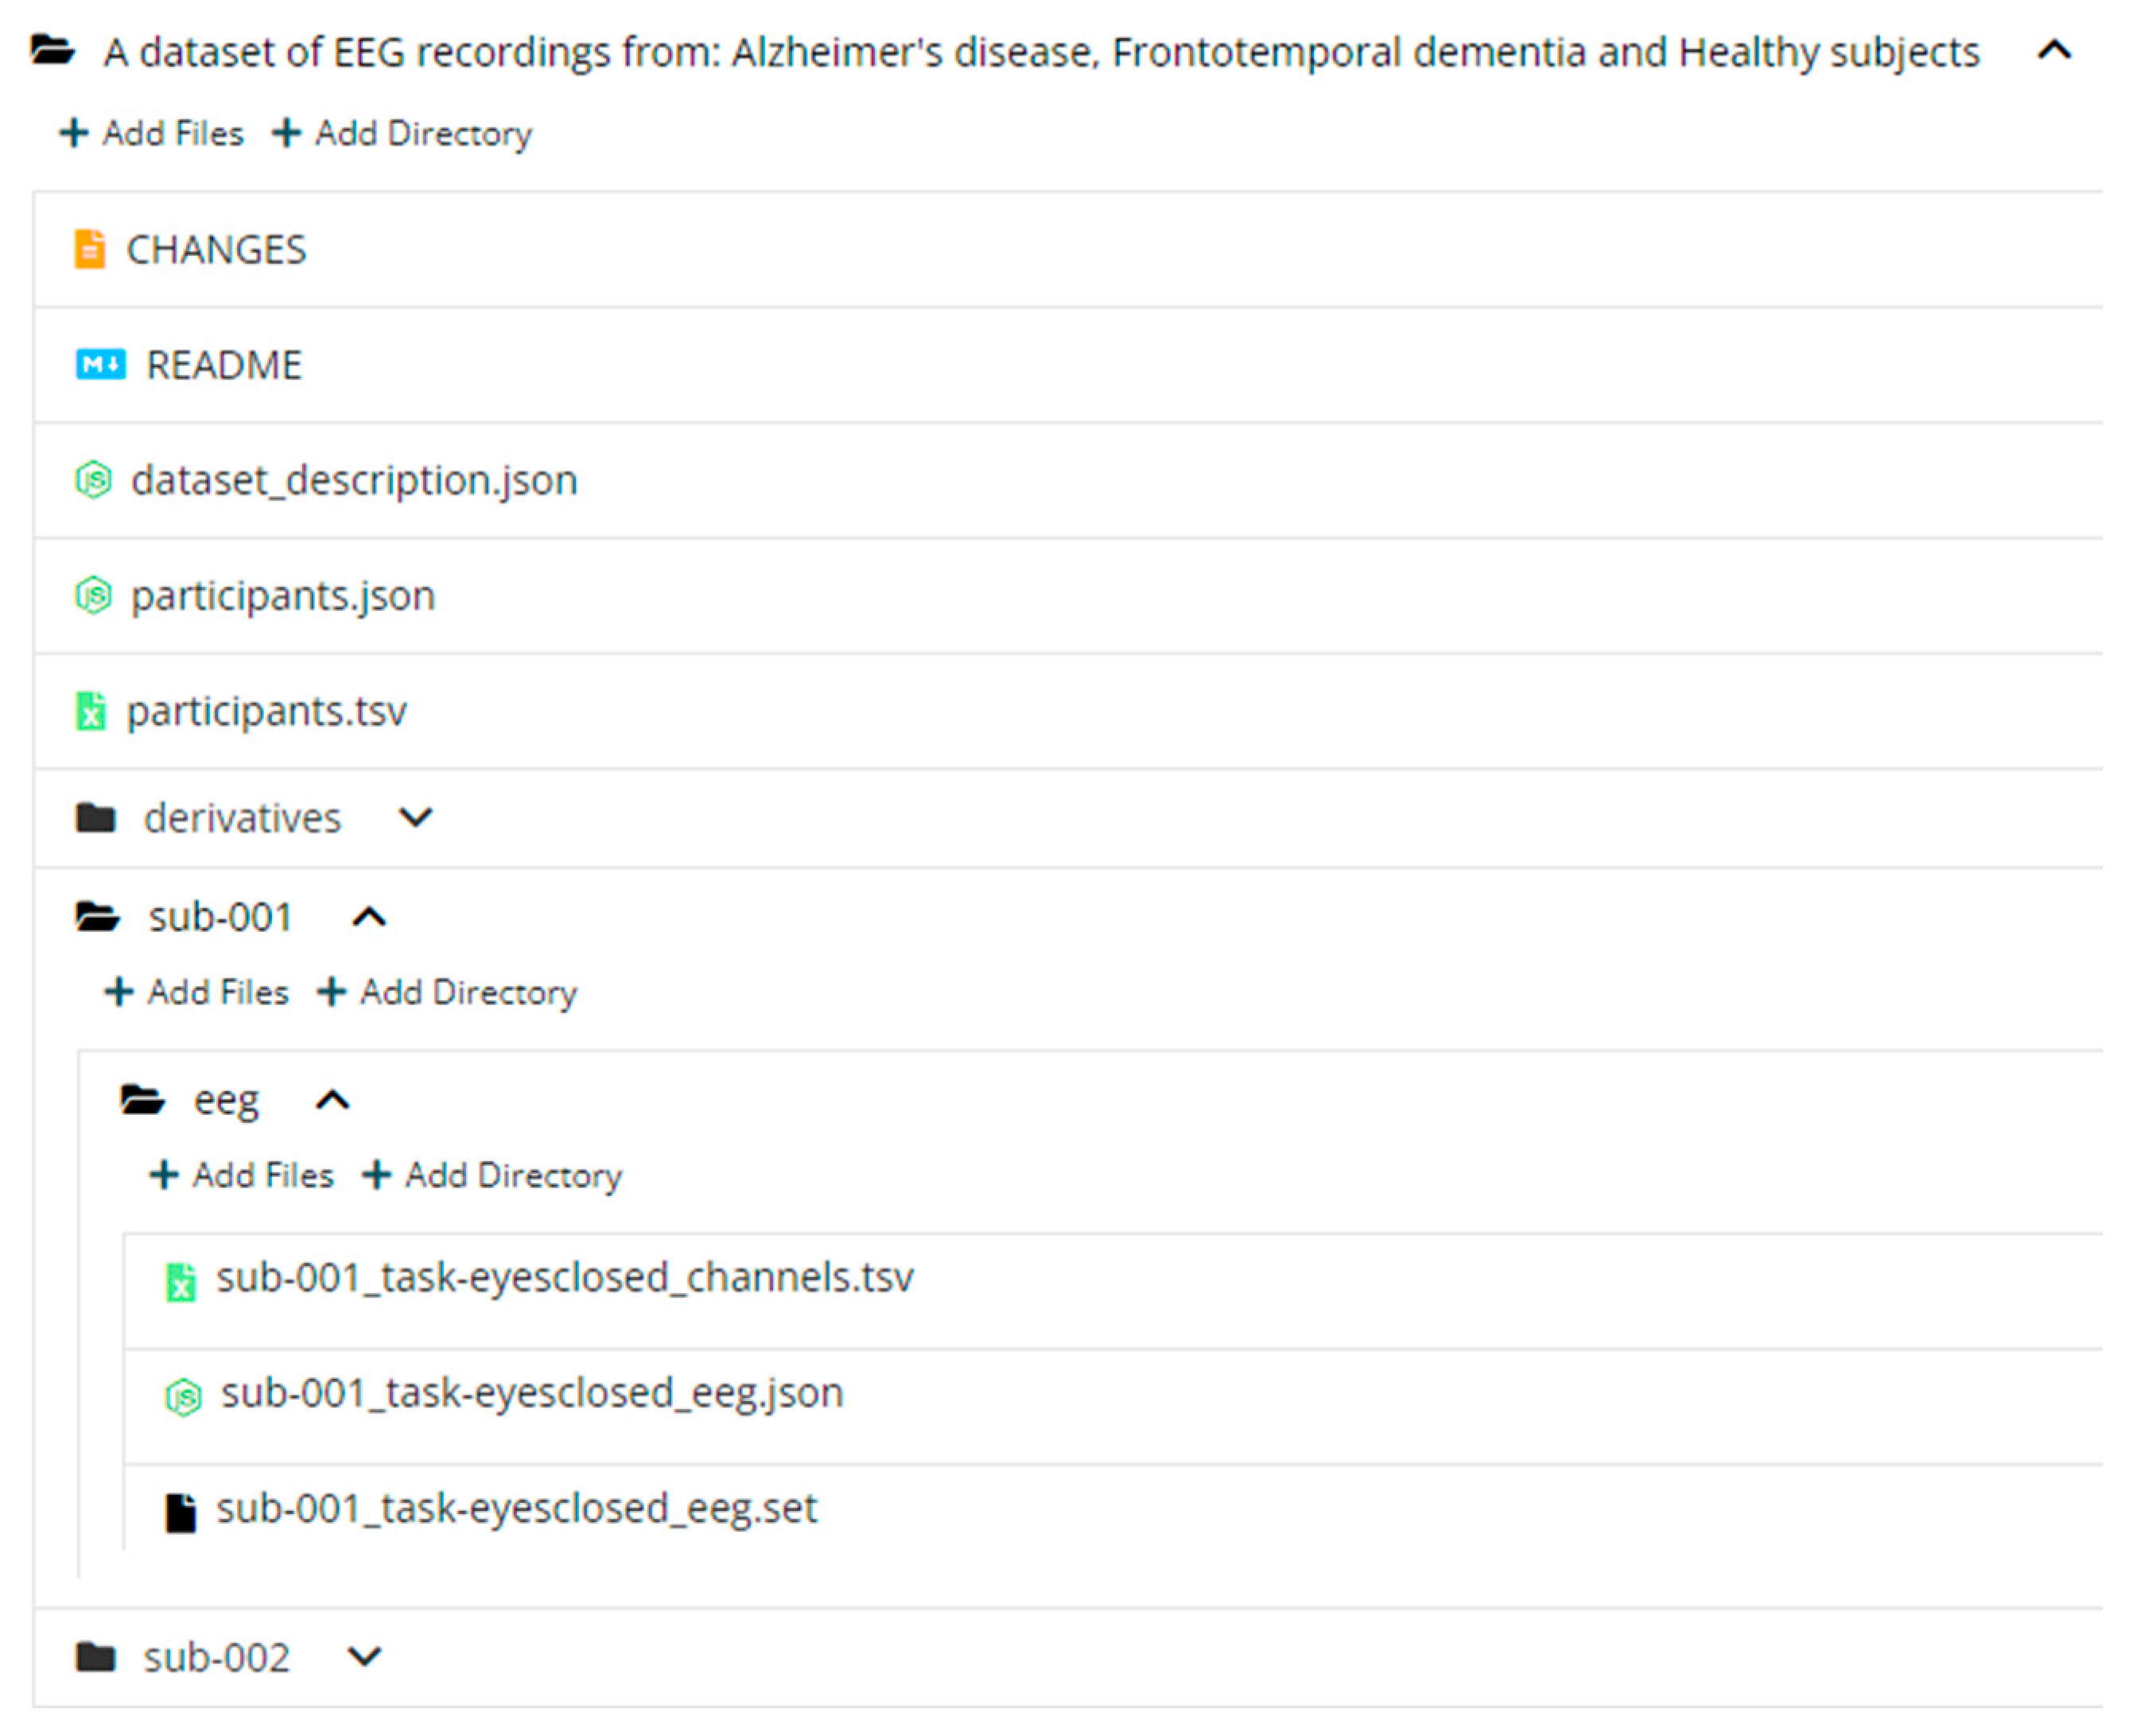The height and width of the screenshot is (1736, 2129).
Task: Click the dataset_description.json file icon
Action: (x=93, y=480)
